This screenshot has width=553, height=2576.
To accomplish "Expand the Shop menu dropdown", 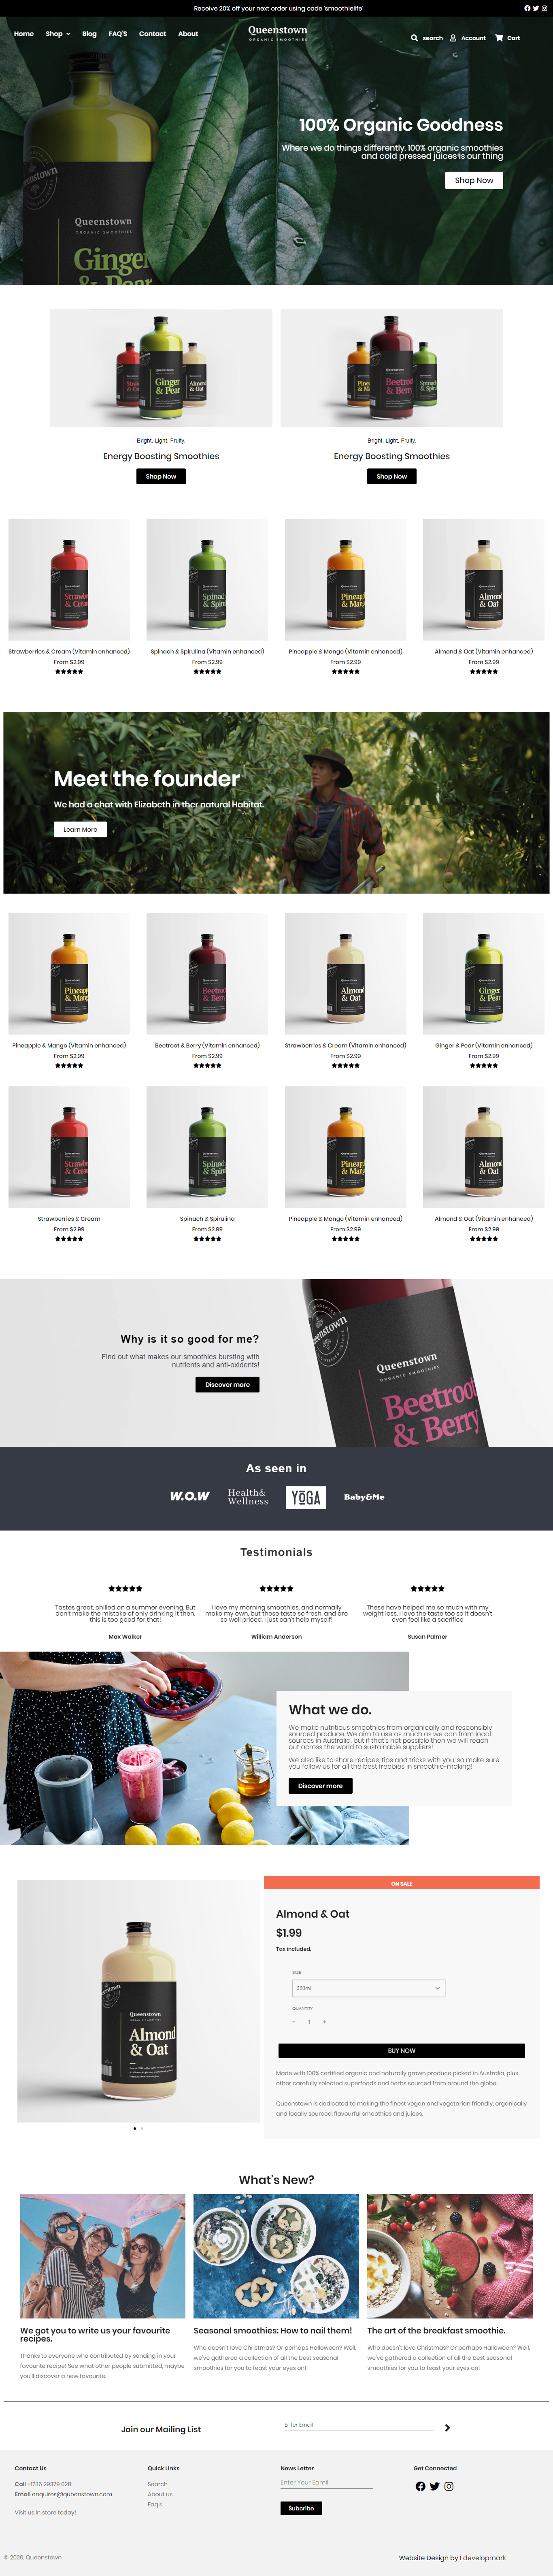I will coord(58,34).
